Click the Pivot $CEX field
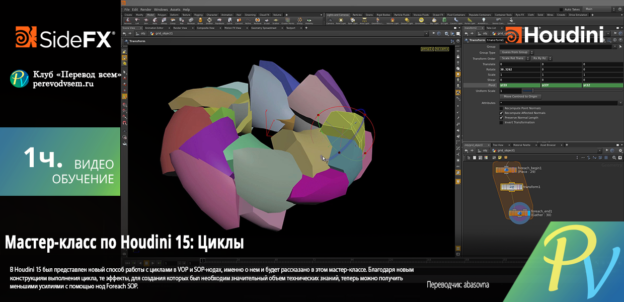The height and width of the screenshot is (302, 624). (x=520, y=86)
